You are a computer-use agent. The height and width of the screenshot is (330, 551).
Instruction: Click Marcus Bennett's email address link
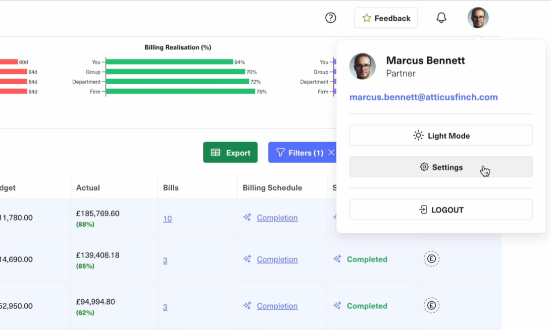tap(423, 97)
